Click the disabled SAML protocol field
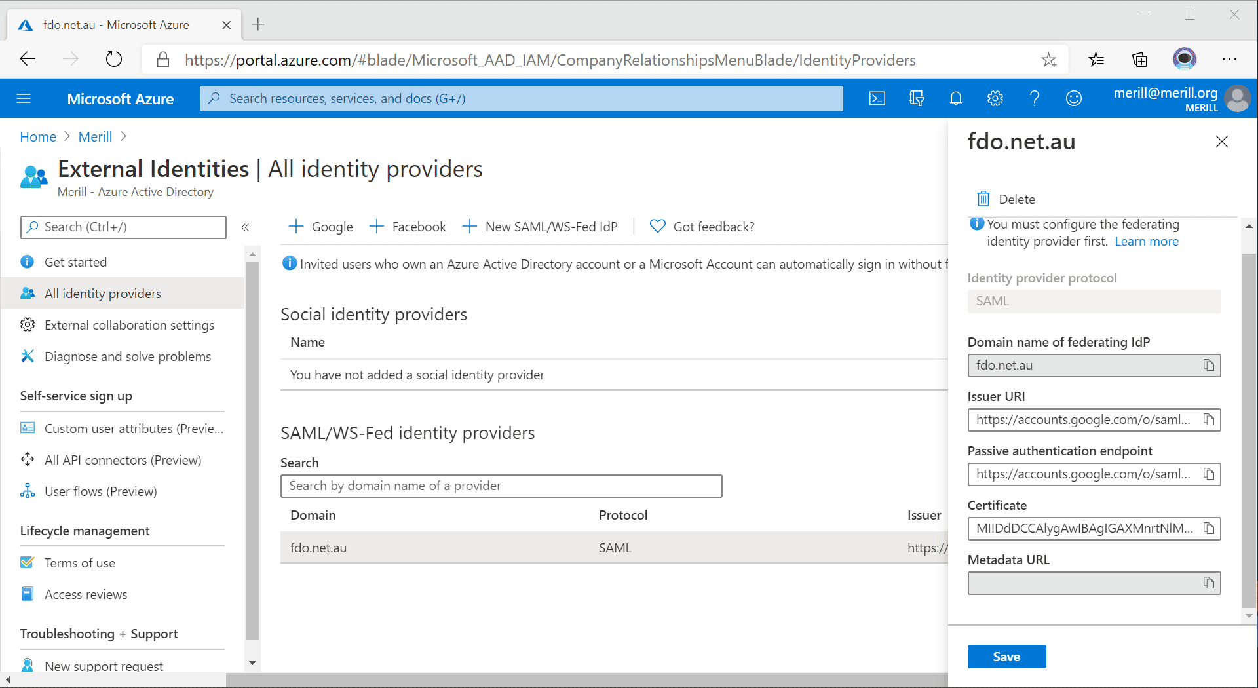1258x688 pixels. [1094, 301]
